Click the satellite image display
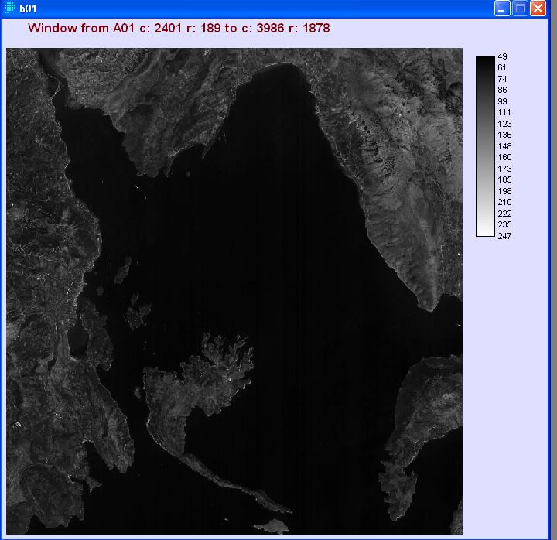The image size is (557, 540). point(234,291)
